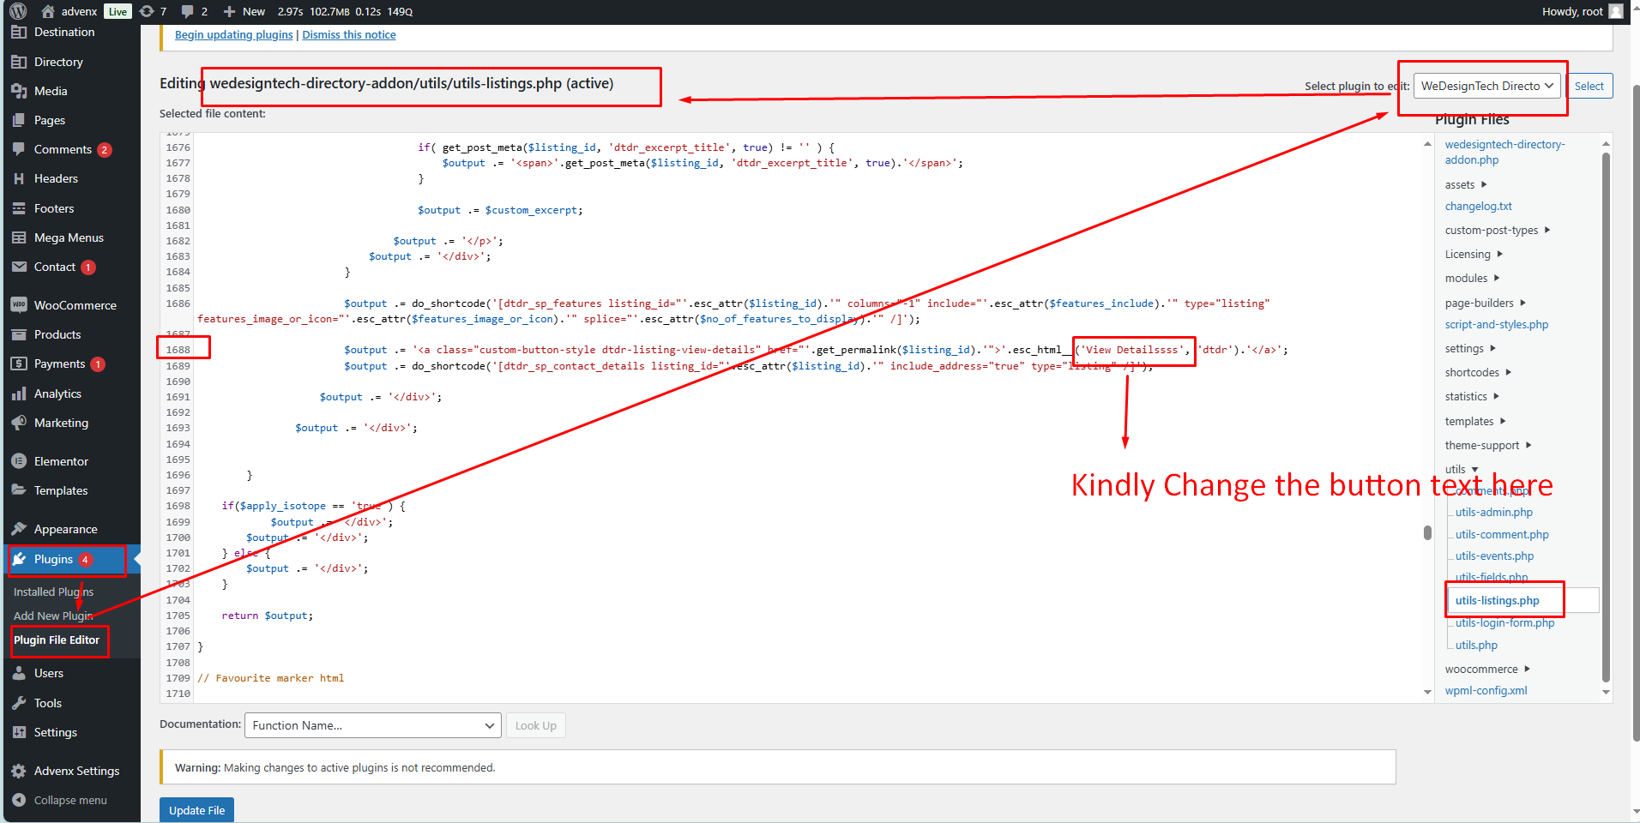1640x823 pixels.
Task: Click the updates icon showing 7
Action: coord(147,11)
